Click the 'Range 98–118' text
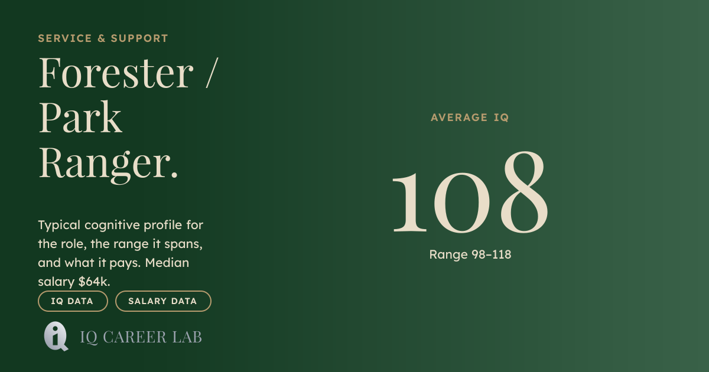709x372 pixels. 470,254
